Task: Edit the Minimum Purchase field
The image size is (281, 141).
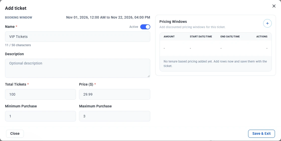Action: coord(40,116)
